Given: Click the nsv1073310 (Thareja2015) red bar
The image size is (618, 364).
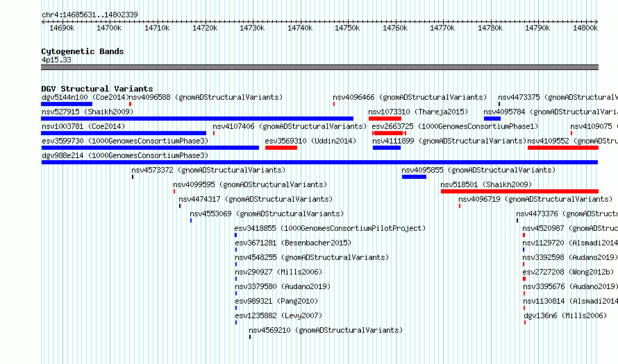Looking at the screenshot, I should (385, 119).
